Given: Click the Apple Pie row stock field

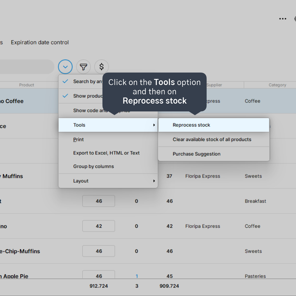Looking at the screenshot, I should pos(99,275).
